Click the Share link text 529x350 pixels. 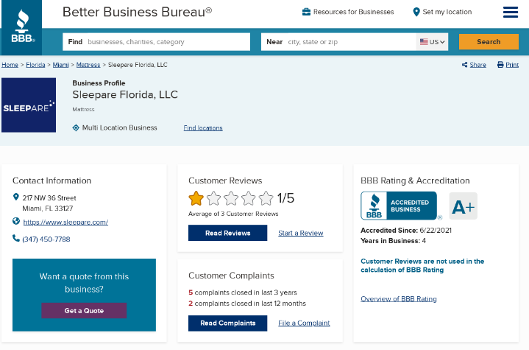(x=477, y=65)
